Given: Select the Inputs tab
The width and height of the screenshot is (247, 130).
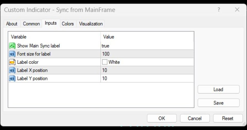Looking at the screenshot, I should (51, 23).
